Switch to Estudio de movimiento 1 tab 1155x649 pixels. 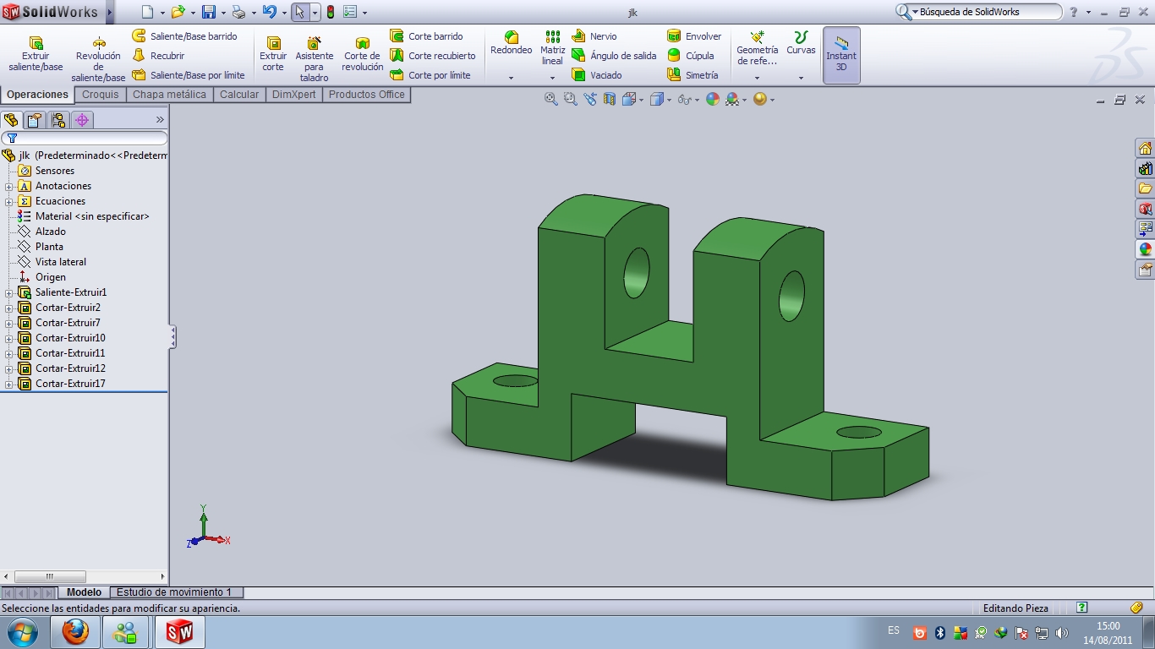(x=174, y=592)
